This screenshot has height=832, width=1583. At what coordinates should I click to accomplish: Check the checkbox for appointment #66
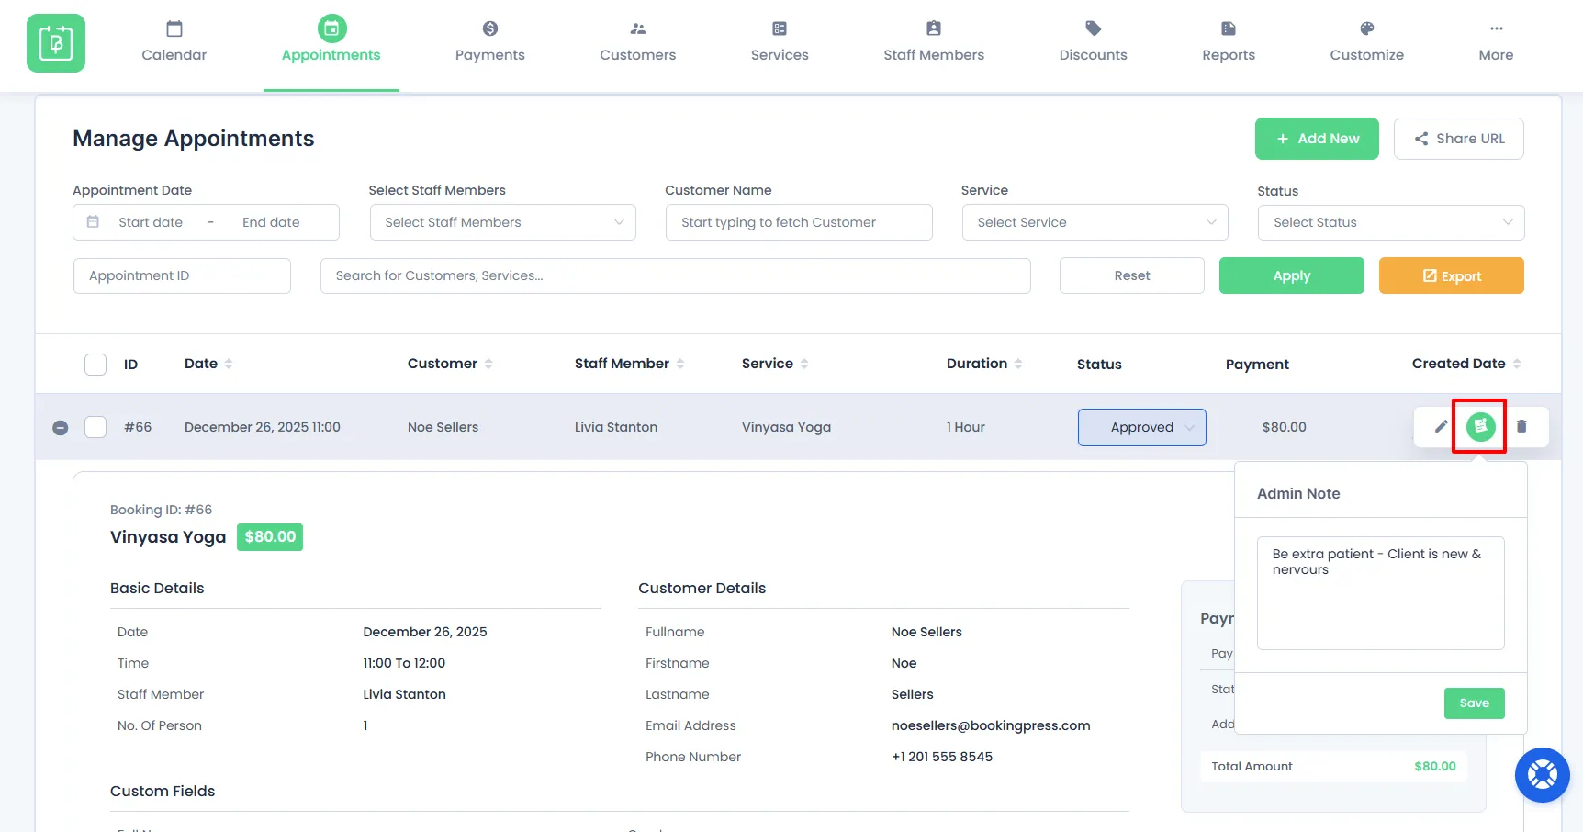[x=95, y=427]
